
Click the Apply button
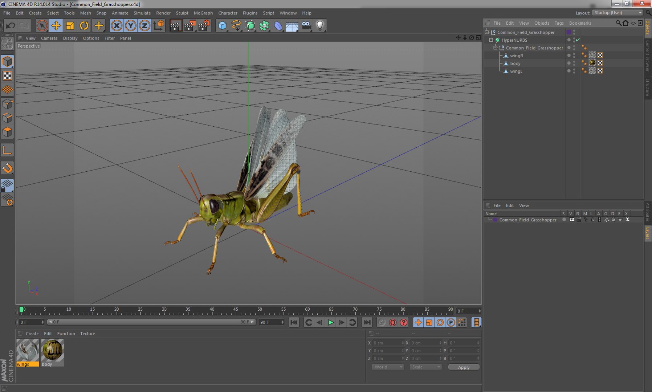click(x=464, y=367)
